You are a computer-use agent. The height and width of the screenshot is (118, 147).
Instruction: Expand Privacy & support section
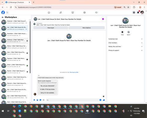126,50
